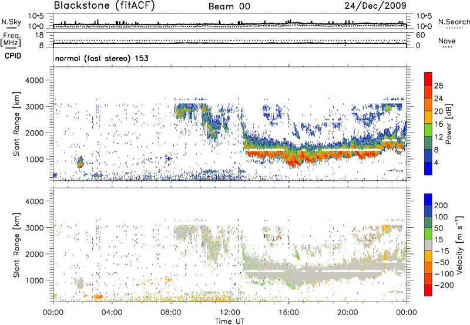The image size is (470, 325).
Task: Click the green patch near 16:30 at 2000 km in velocity panel
Action: coord(298,255)
